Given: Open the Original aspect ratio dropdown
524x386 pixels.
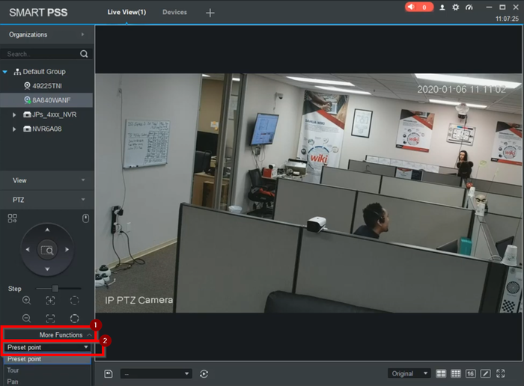Looking at the screenshot, I should pos(409,373).
